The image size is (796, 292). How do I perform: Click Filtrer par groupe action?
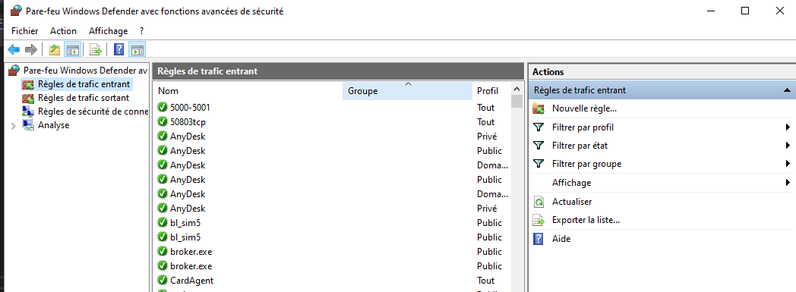tap(587, 164)
